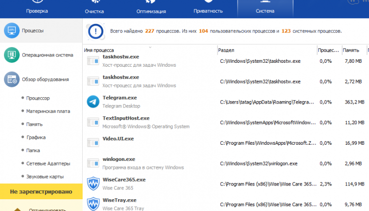This screenshot has width=369, height=211.
Task: Click the 363,2 MB memory value
Action: coord(354,102)
